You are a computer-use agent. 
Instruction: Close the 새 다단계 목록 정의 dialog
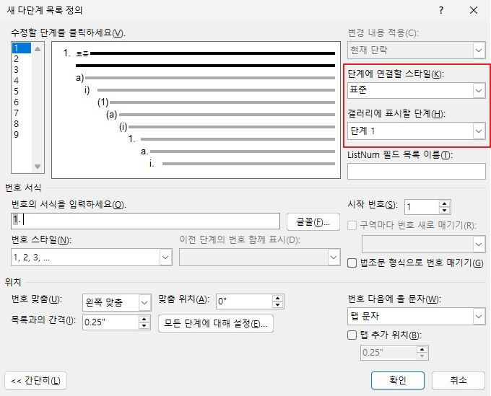[x=474, y=10]
